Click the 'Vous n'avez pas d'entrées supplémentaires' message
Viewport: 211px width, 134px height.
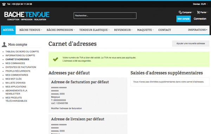168,82
